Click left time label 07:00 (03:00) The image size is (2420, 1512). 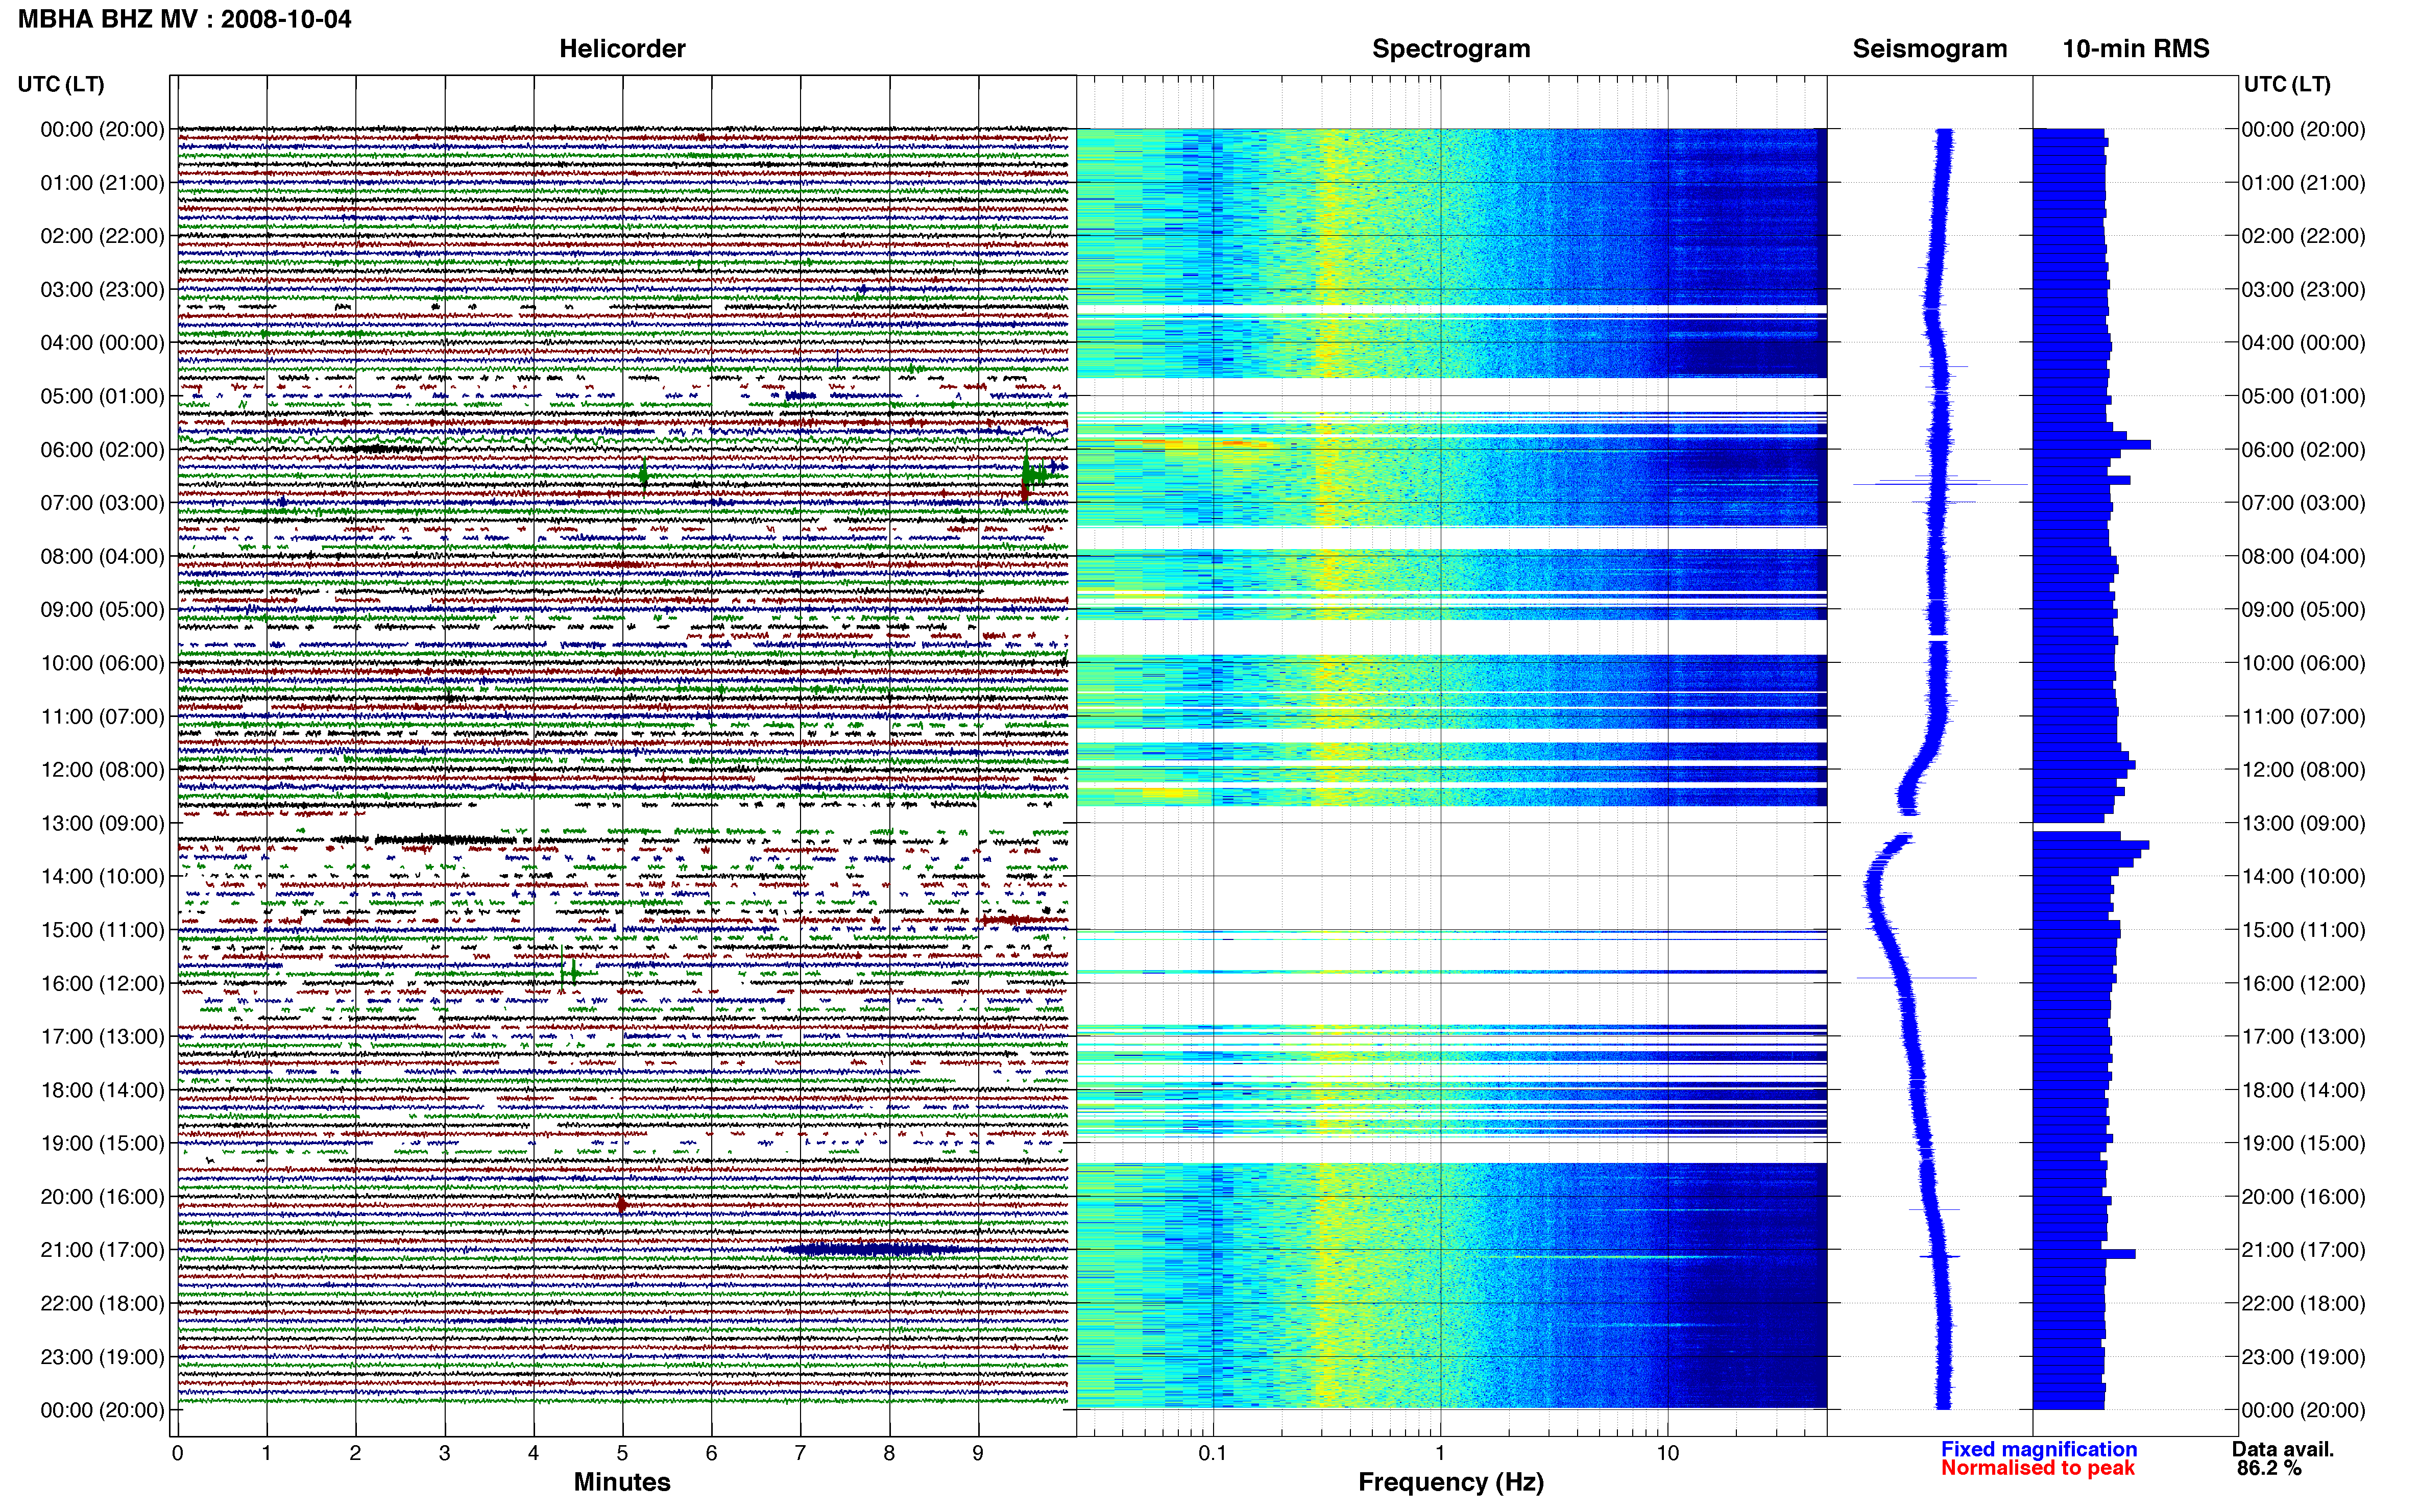click(x=102, y=503)
